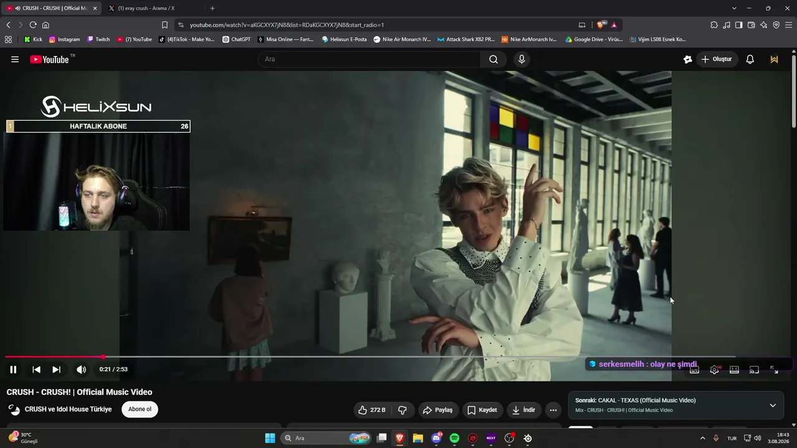
Task: Skip to the previous video
Action: pyautogui.click(x=36, y=370)
